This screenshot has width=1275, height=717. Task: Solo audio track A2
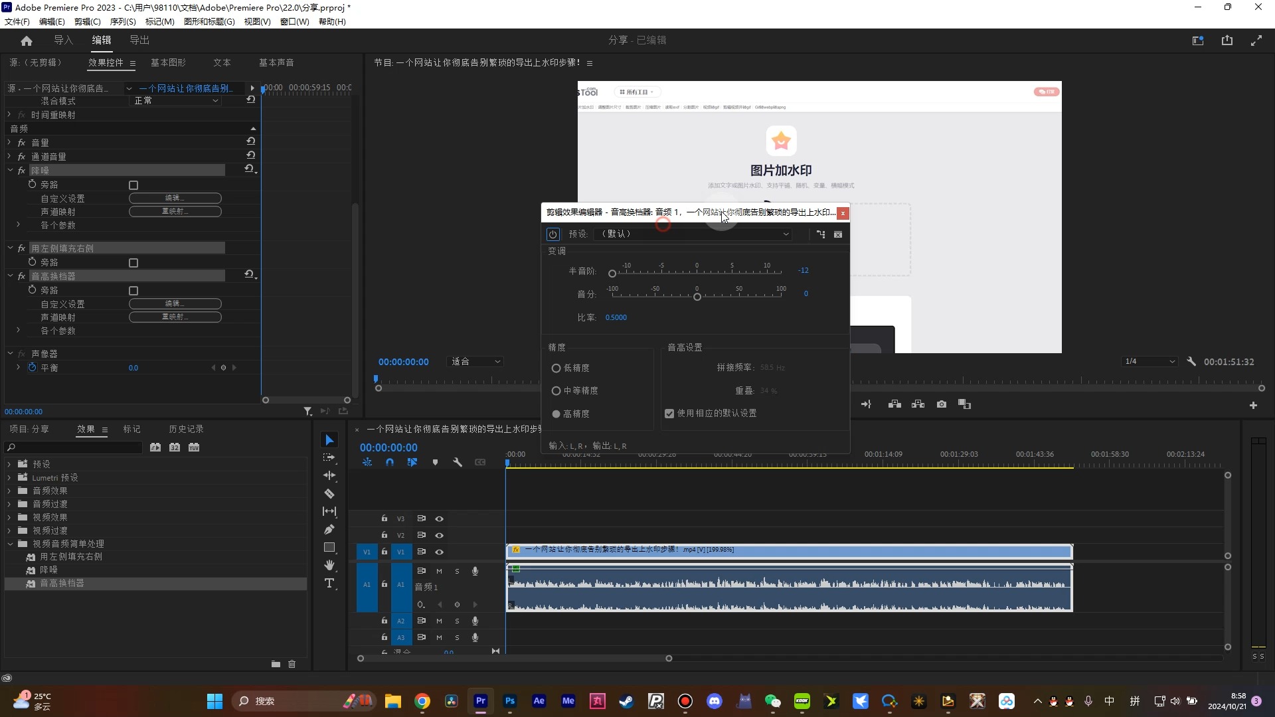457,621
